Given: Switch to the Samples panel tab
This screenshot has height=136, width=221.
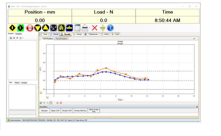Looking at the screenshot, I should click(x=11, y=34).
